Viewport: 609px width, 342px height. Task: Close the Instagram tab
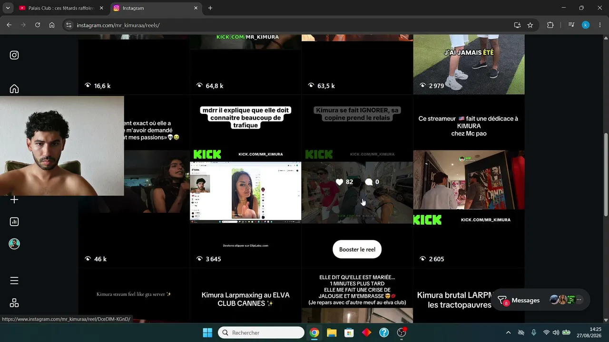pyautogui.click(x=196, y=8)
